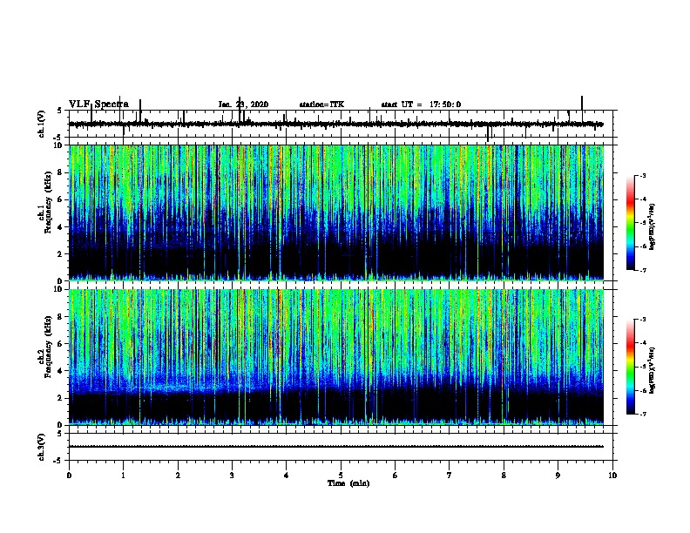Click the time axis tick label "1"

point(123,476)
